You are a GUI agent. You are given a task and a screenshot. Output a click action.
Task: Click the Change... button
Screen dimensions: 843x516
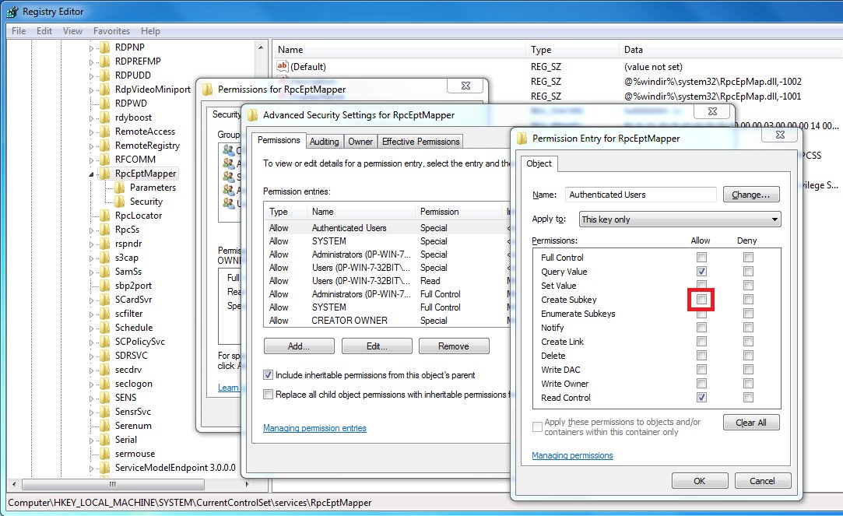click(751, 195)
